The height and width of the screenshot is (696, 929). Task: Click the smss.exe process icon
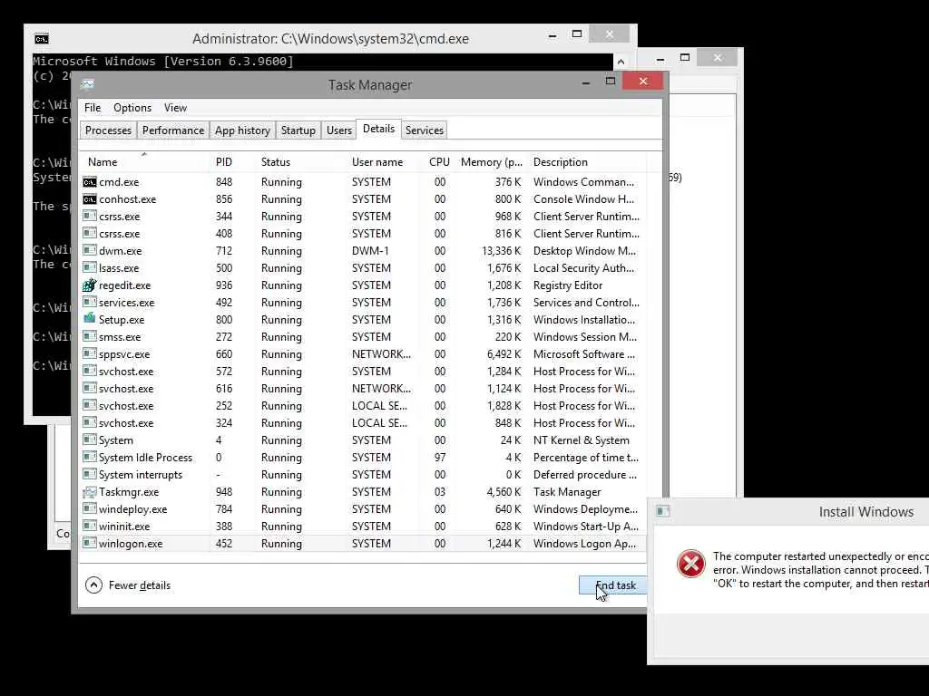click(90, 336)
